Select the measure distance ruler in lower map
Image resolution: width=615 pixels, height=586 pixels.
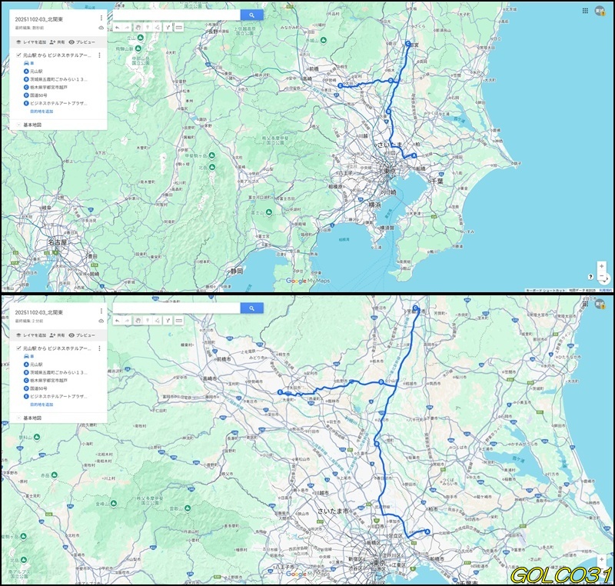click(178, 320)
